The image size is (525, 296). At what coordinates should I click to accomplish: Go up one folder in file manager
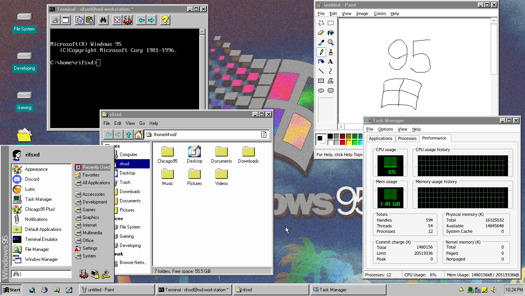pyautogui.click(x=129, y=135)
